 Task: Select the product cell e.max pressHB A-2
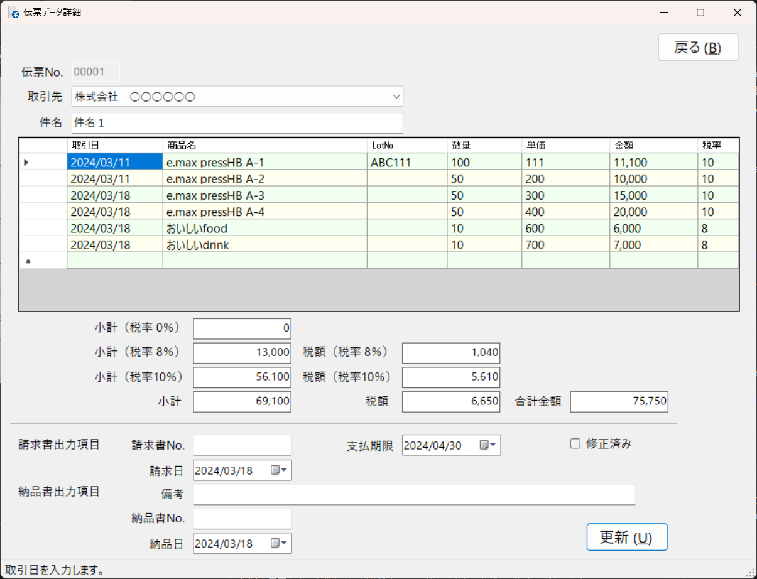(x=265, y=178)
